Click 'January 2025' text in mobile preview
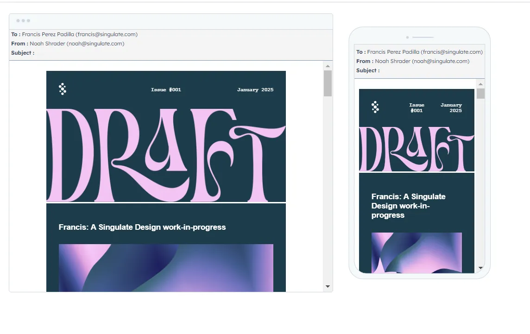Screen dimensions: 530x334 [451, 107]
